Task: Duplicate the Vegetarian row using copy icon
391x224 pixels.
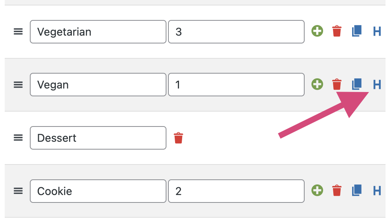Action: (x=356, y=31)
